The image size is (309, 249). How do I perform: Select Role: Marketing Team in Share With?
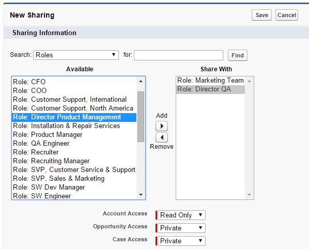pos(210,81)
